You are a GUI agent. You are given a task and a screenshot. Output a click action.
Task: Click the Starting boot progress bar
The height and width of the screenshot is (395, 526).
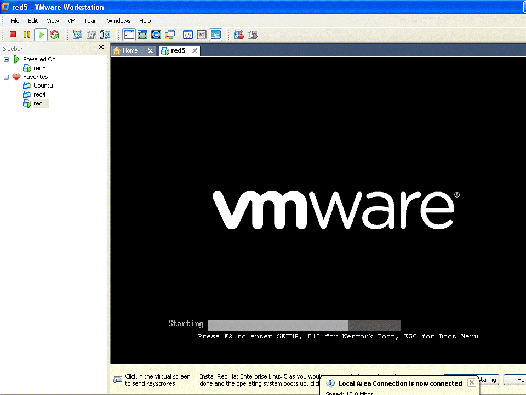pyautogui.click(x=305, y=325)
